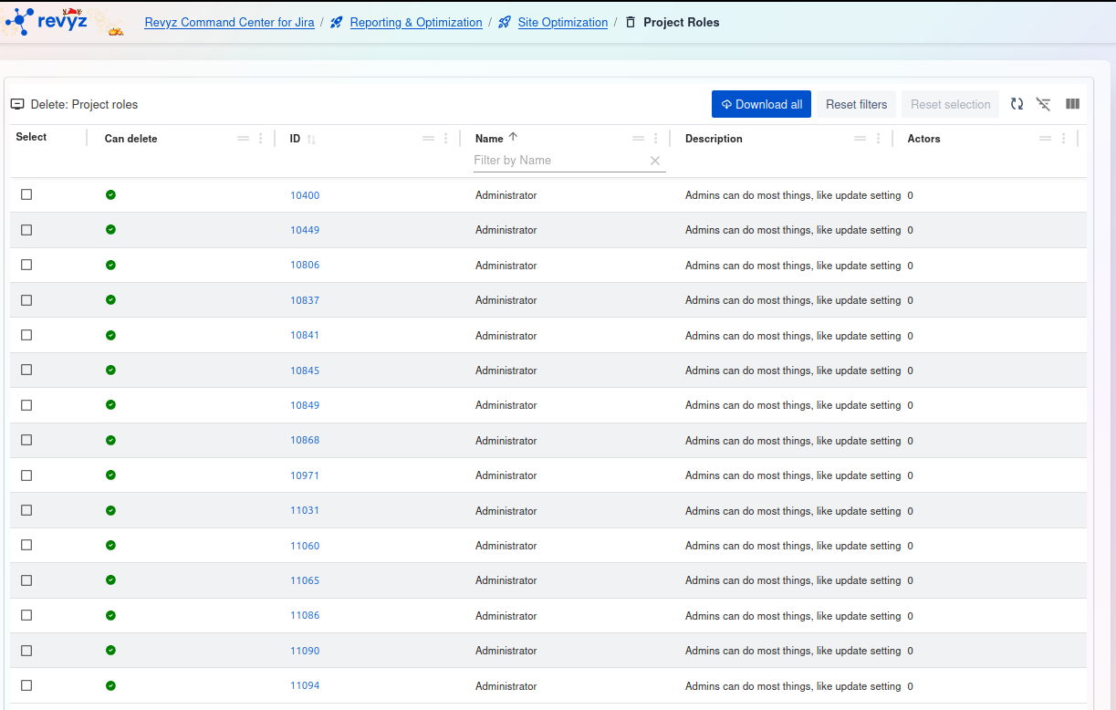The height and width of the screenshot is (710, 1116).
Task: Open the column visibility icon
Action: click(1072, 104)
